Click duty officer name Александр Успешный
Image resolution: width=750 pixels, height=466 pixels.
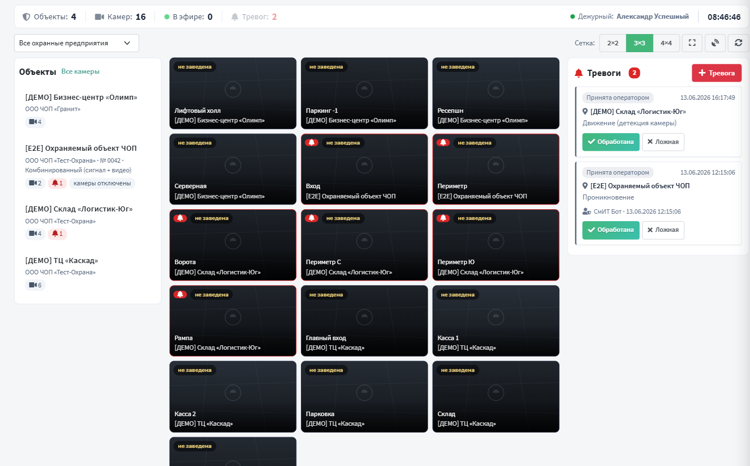pyautogui.click(x=652, y=17)
